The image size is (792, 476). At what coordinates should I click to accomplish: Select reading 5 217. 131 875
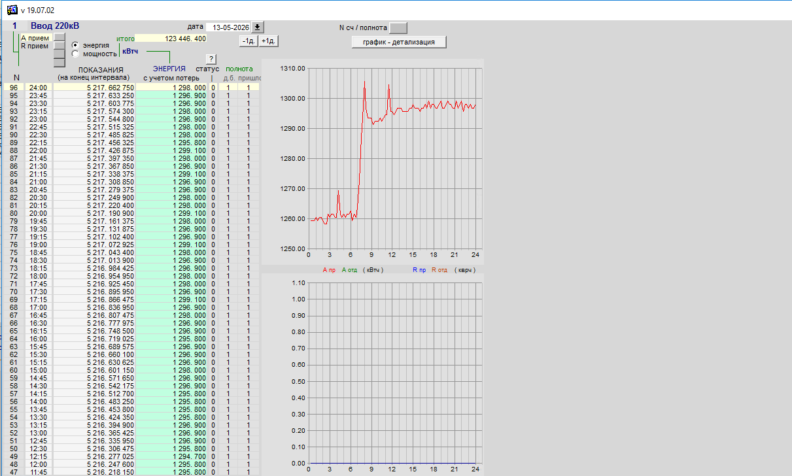[94, 228]
